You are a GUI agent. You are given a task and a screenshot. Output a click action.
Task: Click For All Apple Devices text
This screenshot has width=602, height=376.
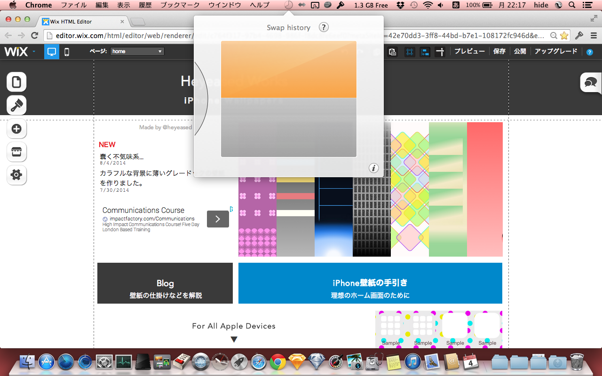pos(234,326)
